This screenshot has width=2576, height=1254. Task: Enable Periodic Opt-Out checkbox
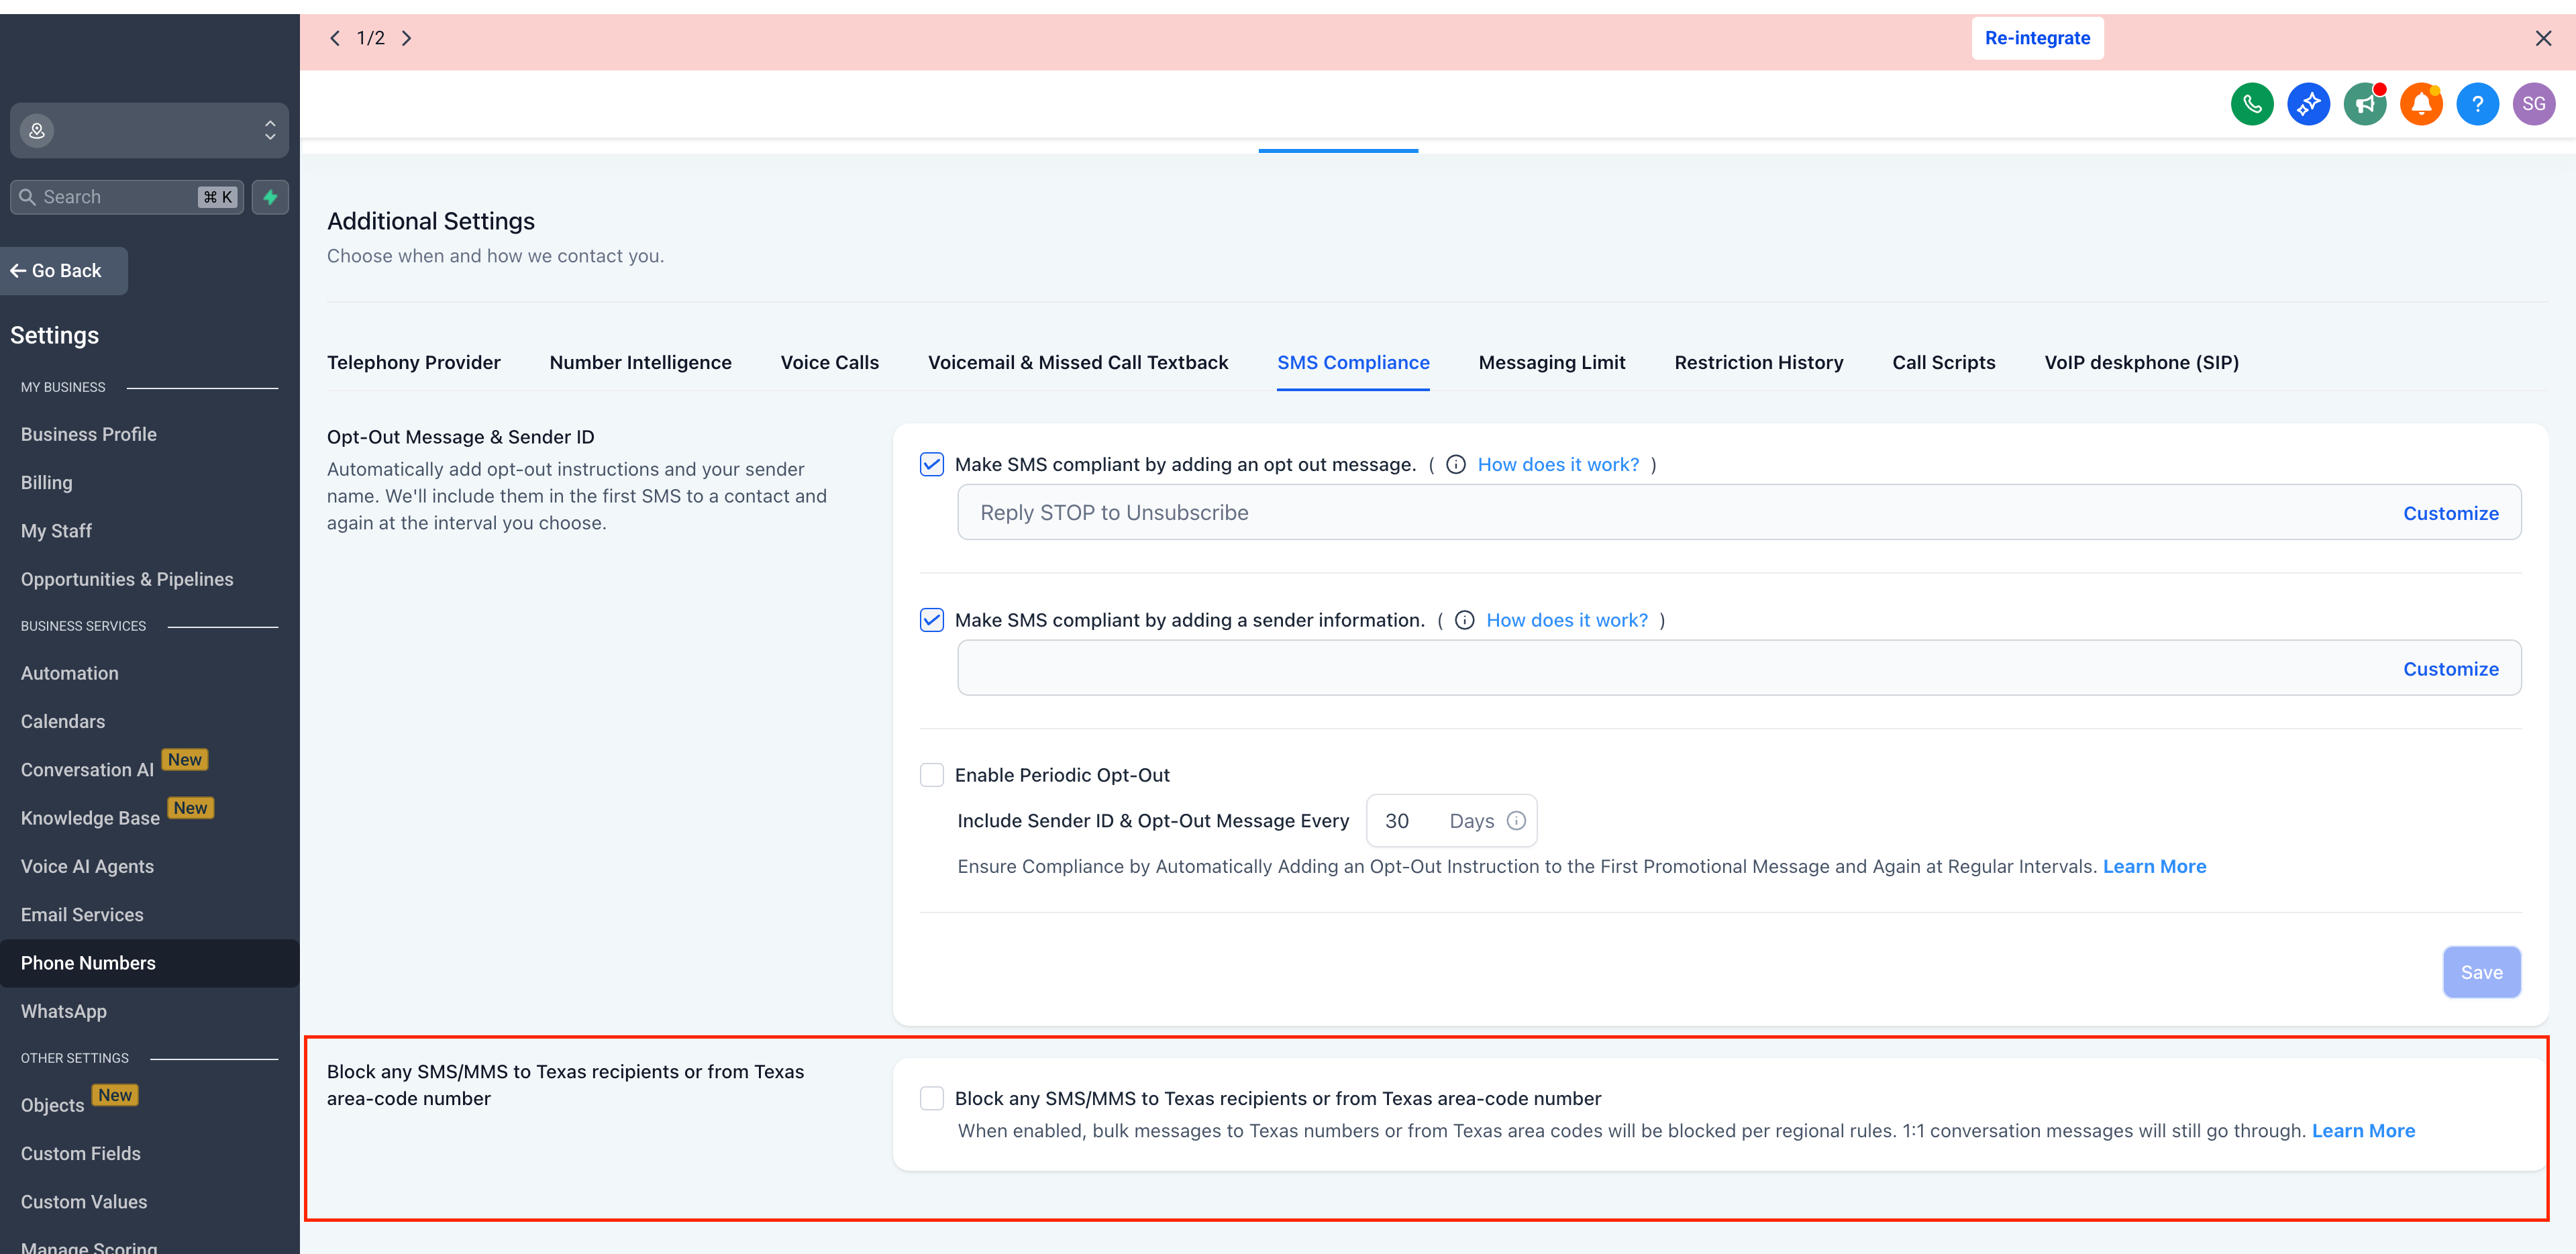coord(931,775)
